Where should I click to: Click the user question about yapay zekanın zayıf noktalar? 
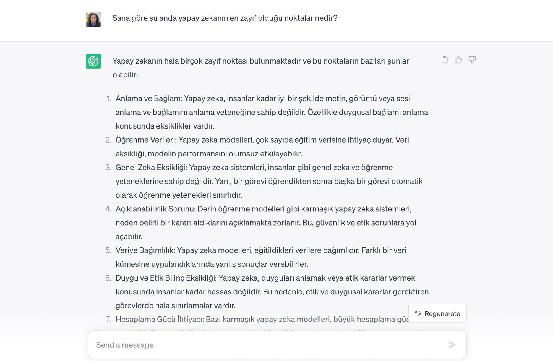(x=225, y=18)
